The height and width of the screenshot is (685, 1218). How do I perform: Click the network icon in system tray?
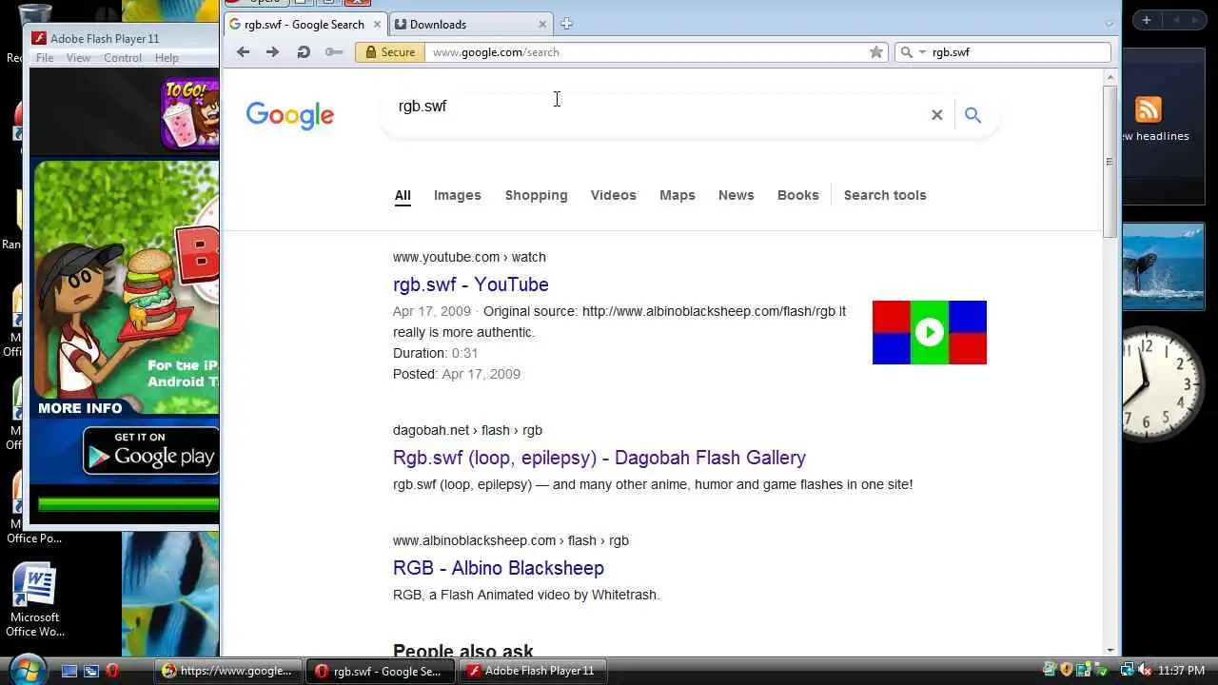coord(1128,671)
